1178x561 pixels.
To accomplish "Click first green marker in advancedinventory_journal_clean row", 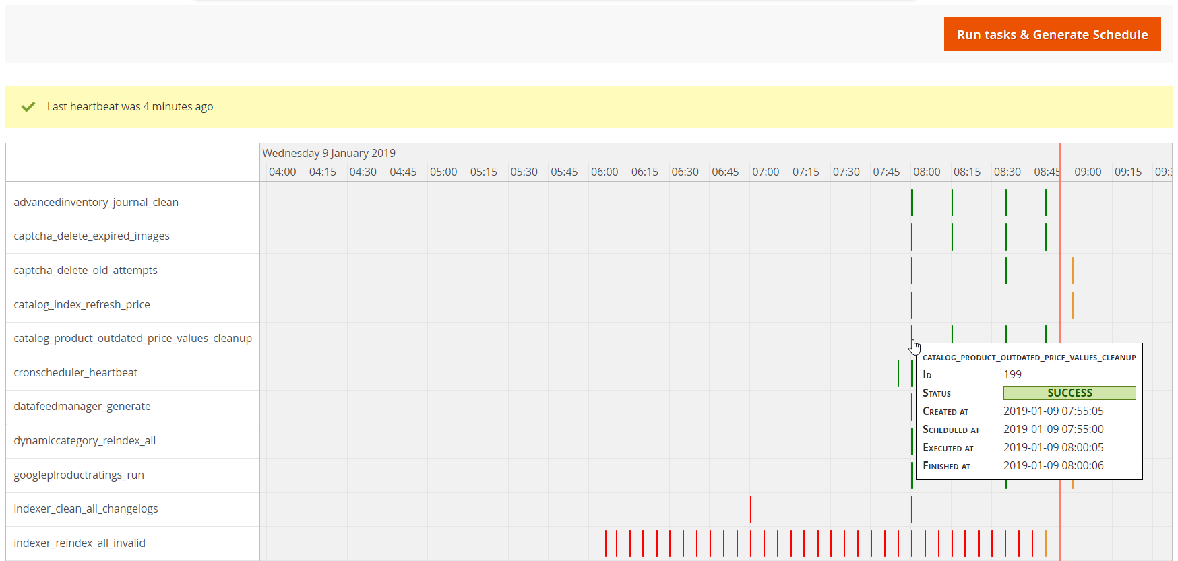I will [x=912, y=203].
